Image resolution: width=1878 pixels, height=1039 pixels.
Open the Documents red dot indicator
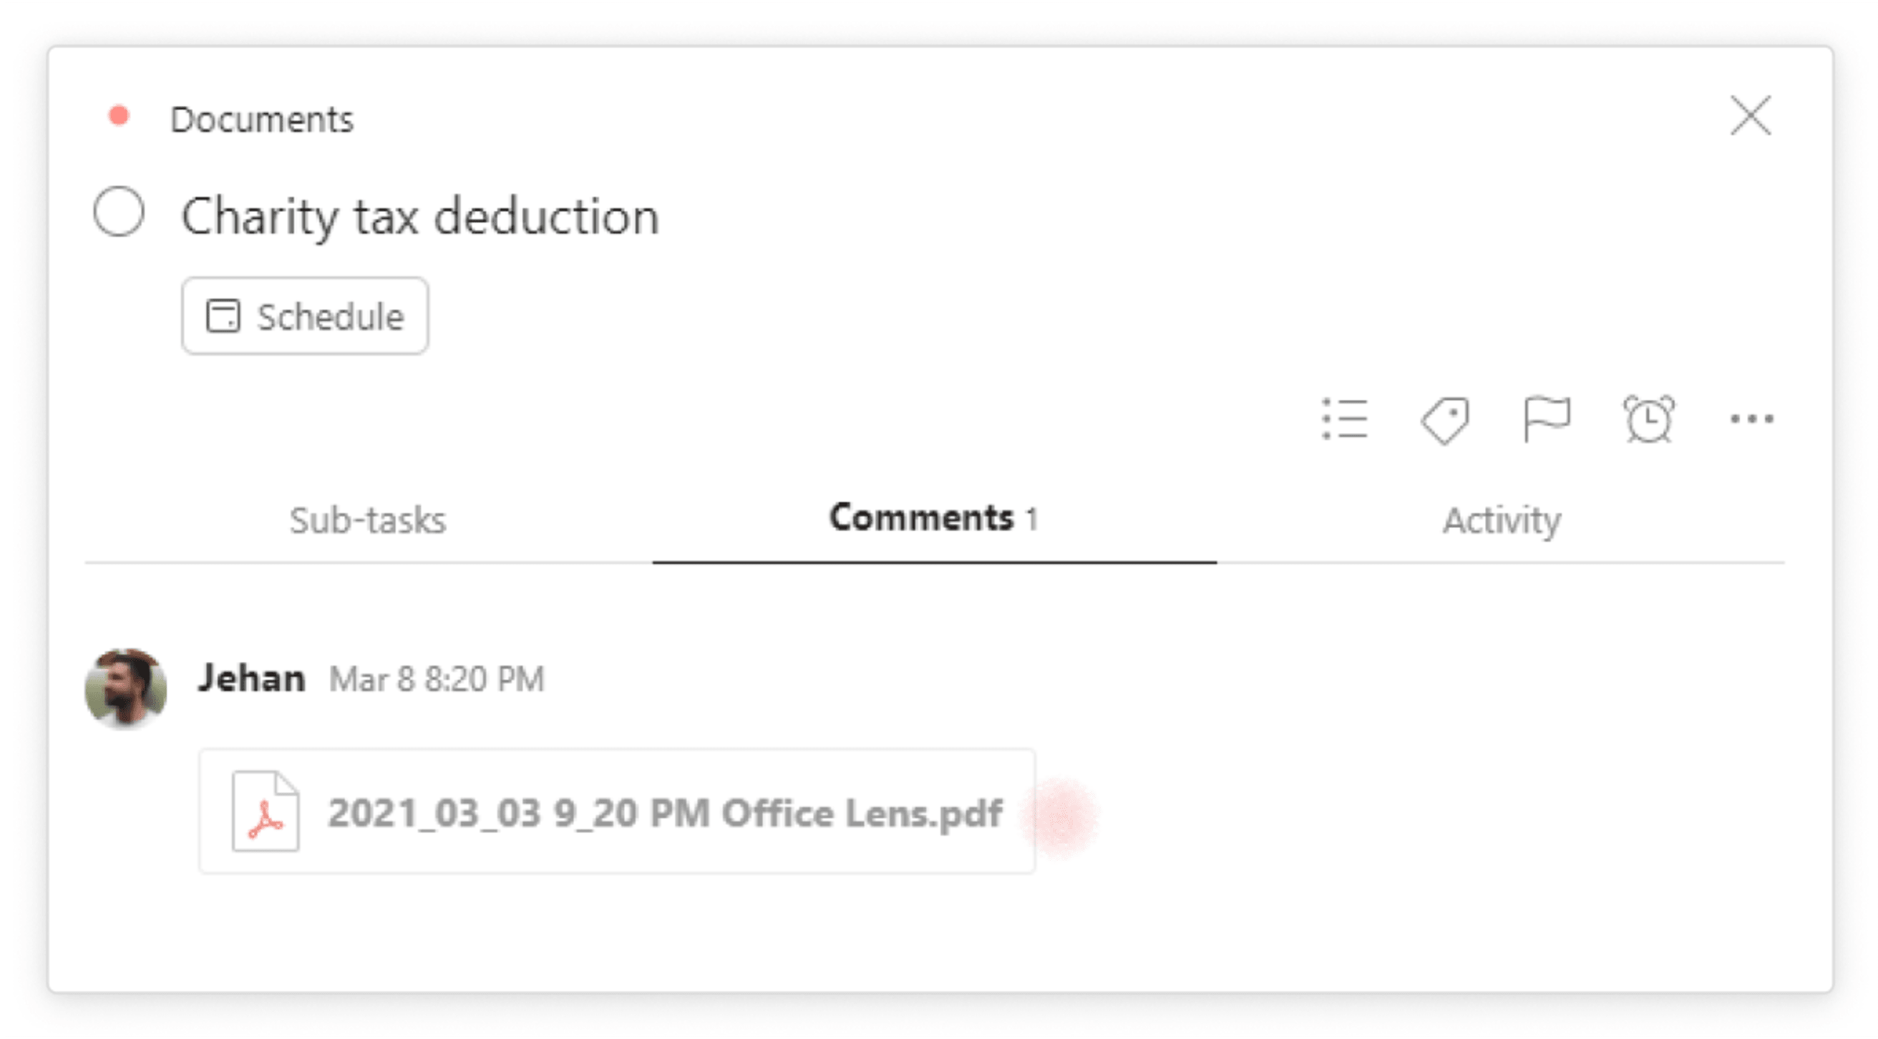(119, 115)
